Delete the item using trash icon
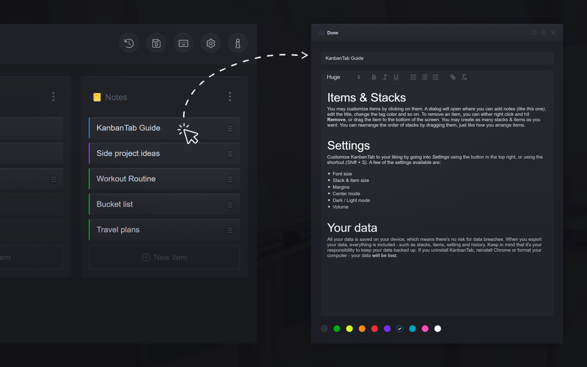 (x=544, y=33)
